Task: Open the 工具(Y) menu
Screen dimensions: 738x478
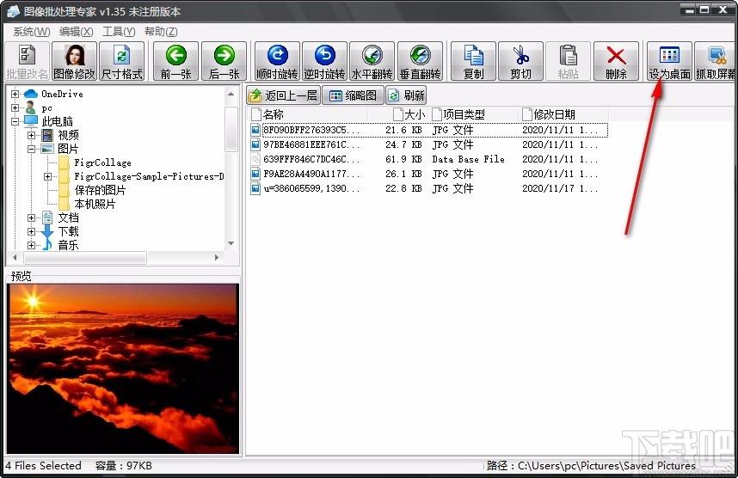Action: (x=119, y=32)
